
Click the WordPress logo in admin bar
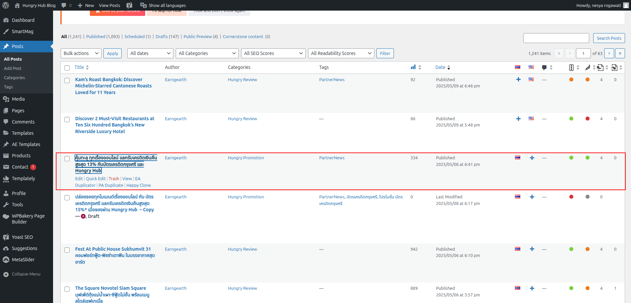coord(6,5)
